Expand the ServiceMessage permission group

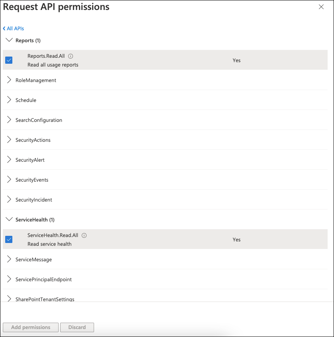pos(33,260)
